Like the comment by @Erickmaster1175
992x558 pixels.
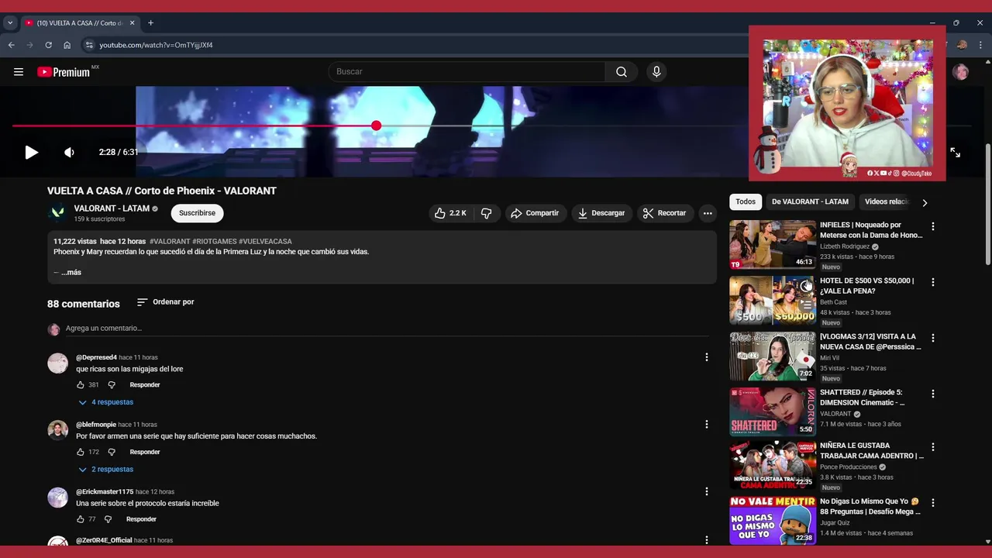coord(81,519)
